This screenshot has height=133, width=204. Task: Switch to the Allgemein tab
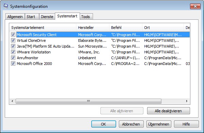click(x=15, y=17)
